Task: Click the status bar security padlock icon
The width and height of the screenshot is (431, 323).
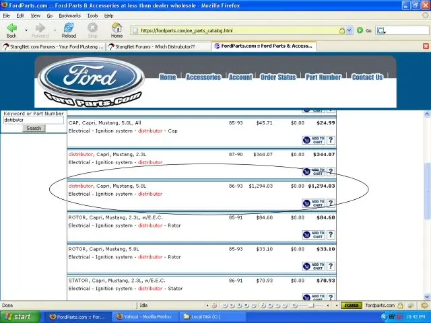Action: pos(401,305)
